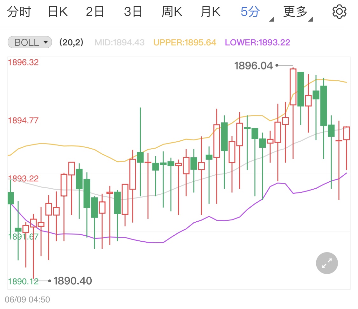Show the 2日 chart view

tap(95, 12)
